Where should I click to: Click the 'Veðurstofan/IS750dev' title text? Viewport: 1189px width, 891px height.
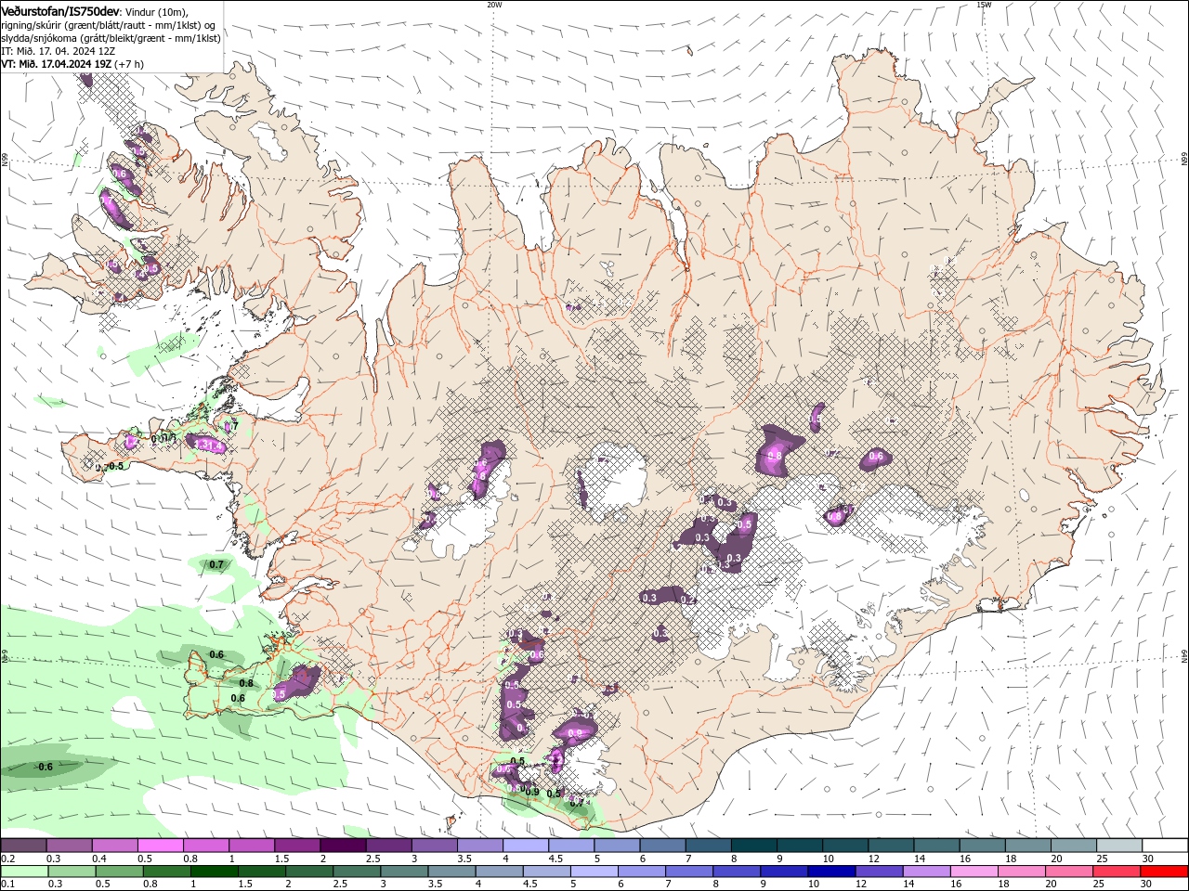[x=60, y=11]
